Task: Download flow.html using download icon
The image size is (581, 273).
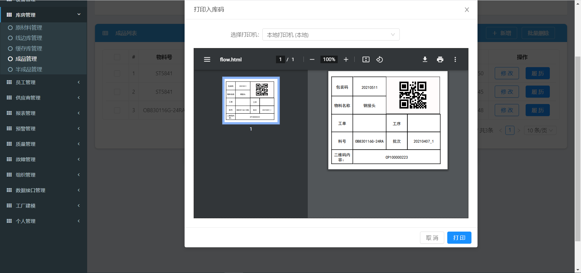Action: (x=425, y=60)
